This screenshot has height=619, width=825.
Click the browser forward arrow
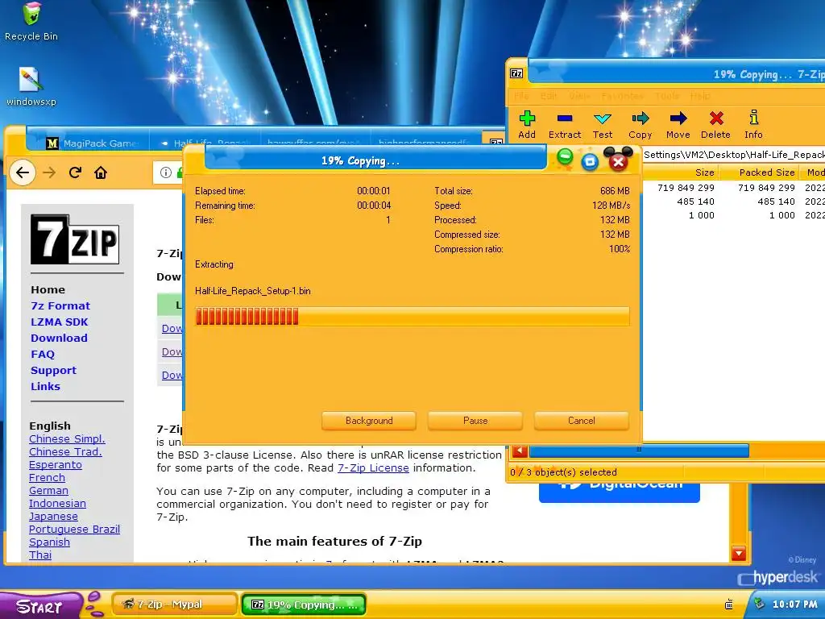coord(49,172)
